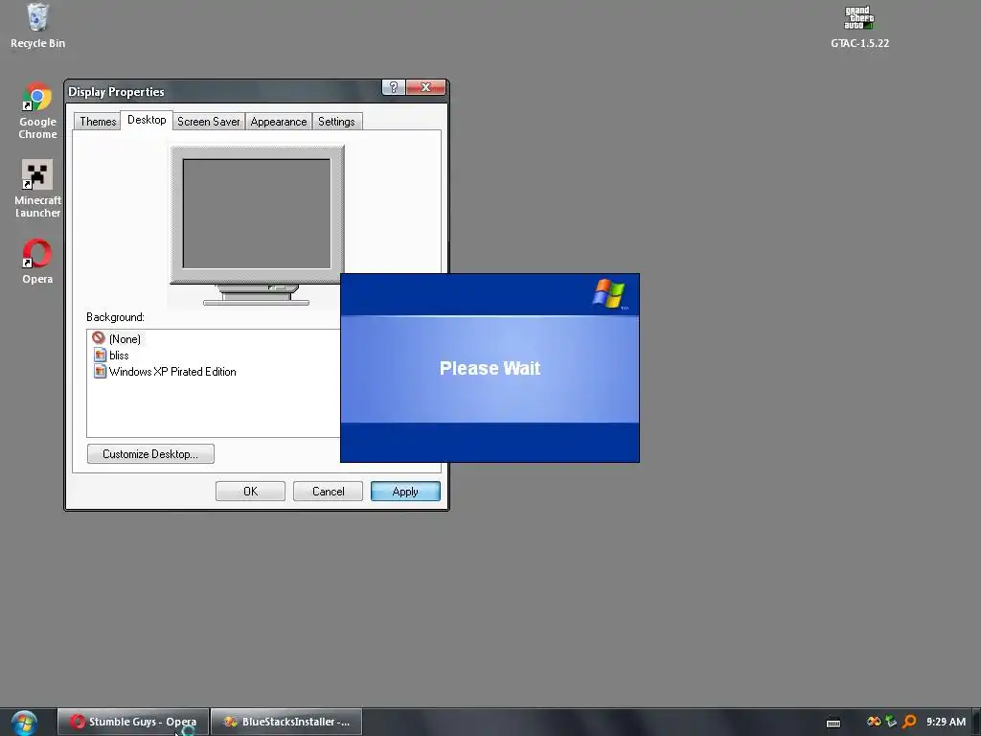Click the monitor preview thumbnail

tap(257, 214)
